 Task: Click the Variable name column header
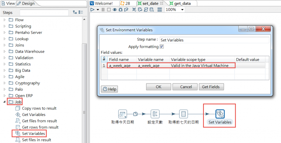pos(153,59)
